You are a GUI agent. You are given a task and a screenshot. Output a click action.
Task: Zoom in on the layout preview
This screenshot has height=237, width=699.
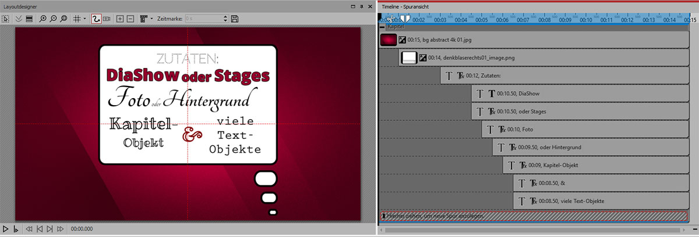[x=43, y=19]
